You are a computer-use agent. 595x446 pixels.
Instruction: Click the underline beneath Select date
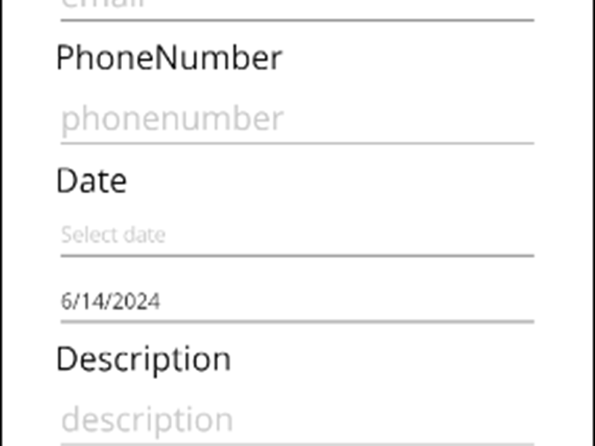coord(297,256)
